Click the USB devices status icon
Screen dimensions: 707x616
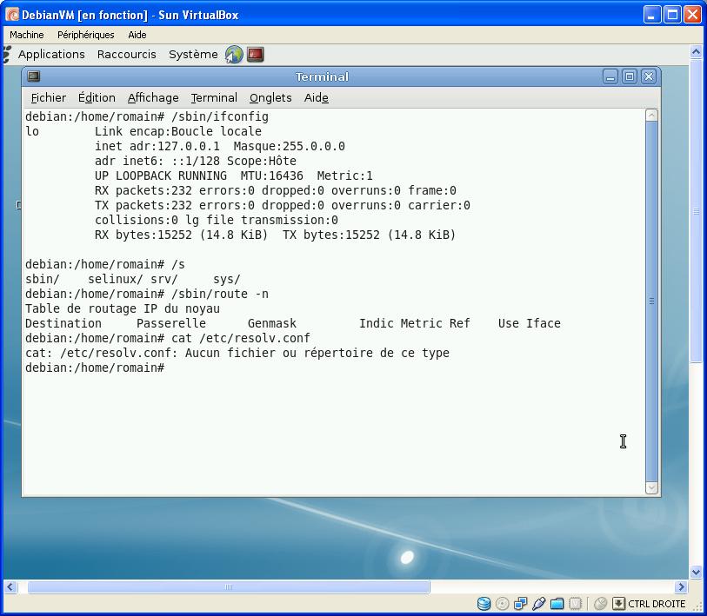(538, 603)
